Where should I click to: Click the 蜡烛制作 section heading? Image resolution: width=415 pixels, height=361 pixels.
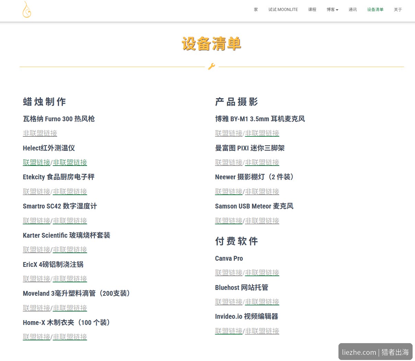pos(44,102)
